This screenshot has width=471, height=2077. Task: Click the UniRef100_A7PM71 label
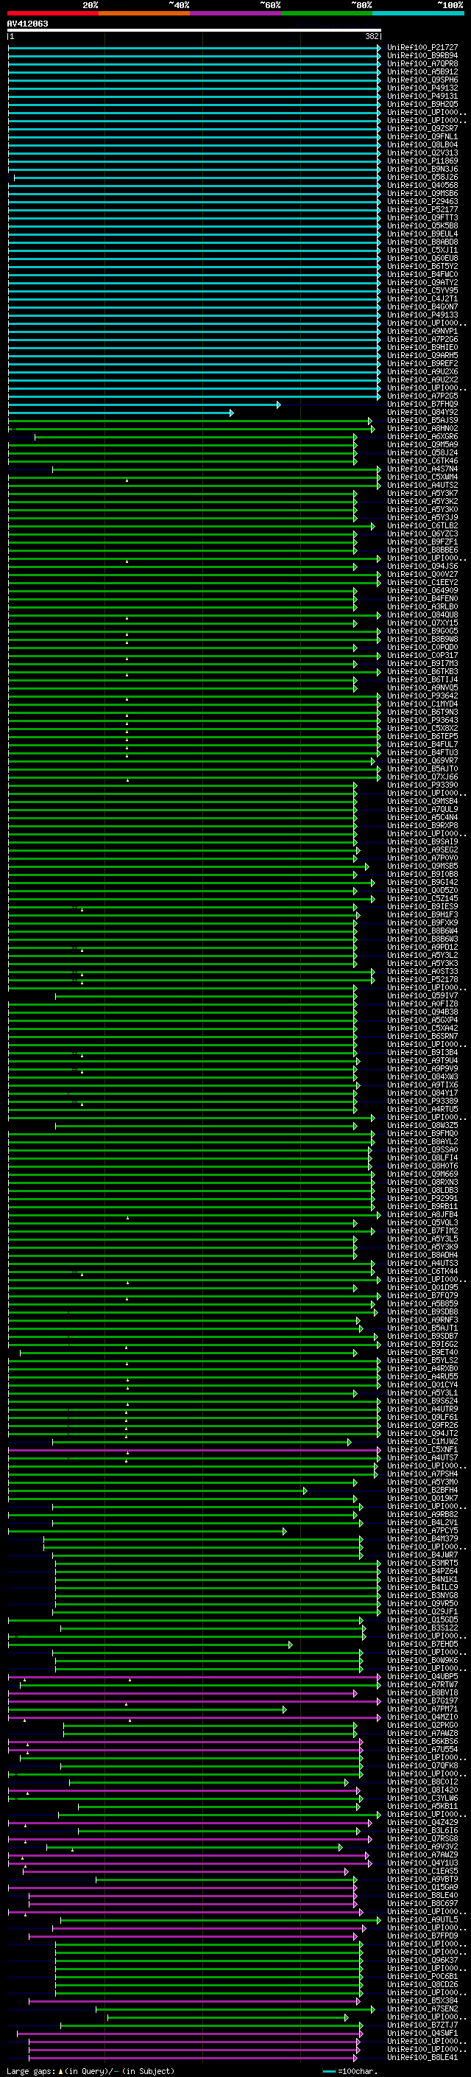(x=422, y=1709)
